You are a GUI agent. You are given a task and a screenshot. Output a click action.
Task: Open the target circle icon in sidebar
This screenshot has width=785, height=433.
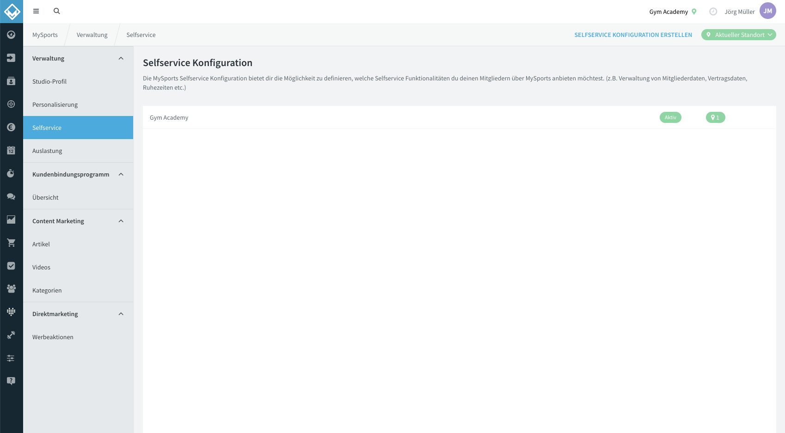click(x=11, y=104)
